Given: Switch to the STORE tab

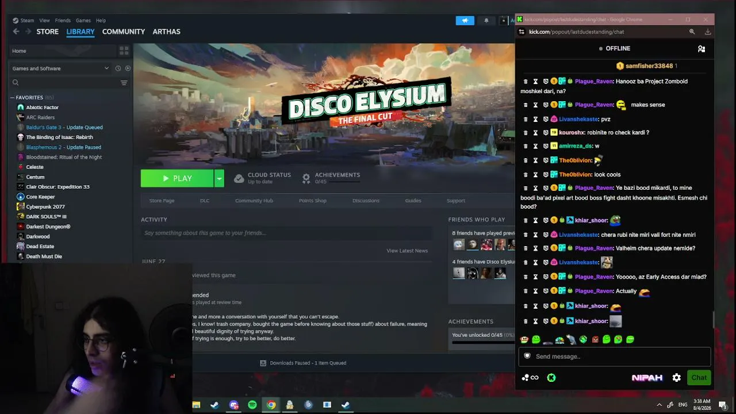Looking at the screenshot, I should click(x=48, y=32).
